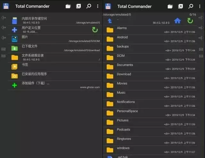Image resolution: width=205 pixels, height=158 pixels.
Task: Tap the equals-sign button beside 文件系统根目录 row
Action: pos(4,56)
